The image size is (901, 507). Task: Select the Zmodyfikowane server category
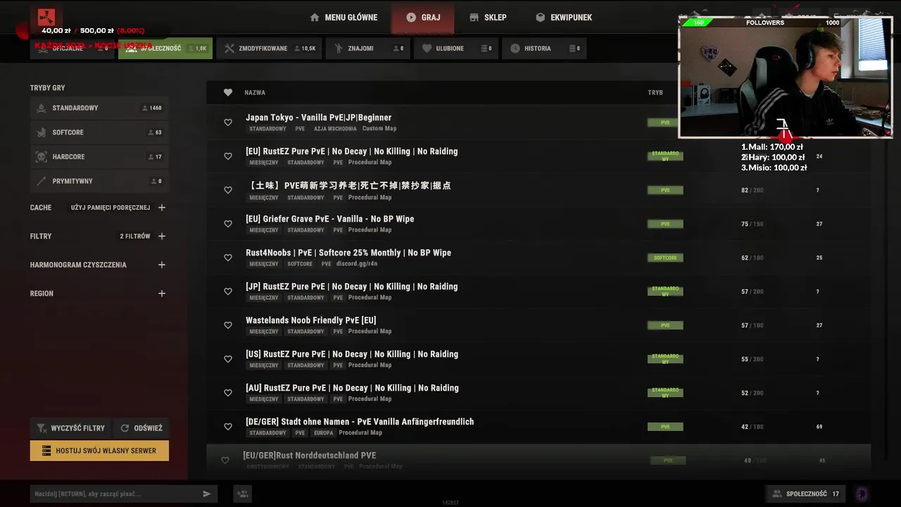coord(270,49)
